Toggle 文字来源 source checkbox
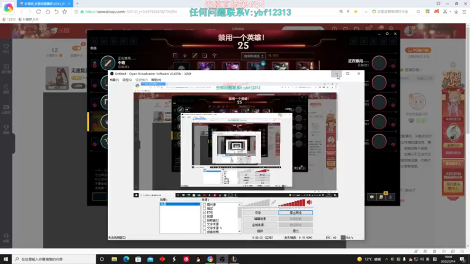The height and width of the screenshot is (264, 470). point(204,224)
